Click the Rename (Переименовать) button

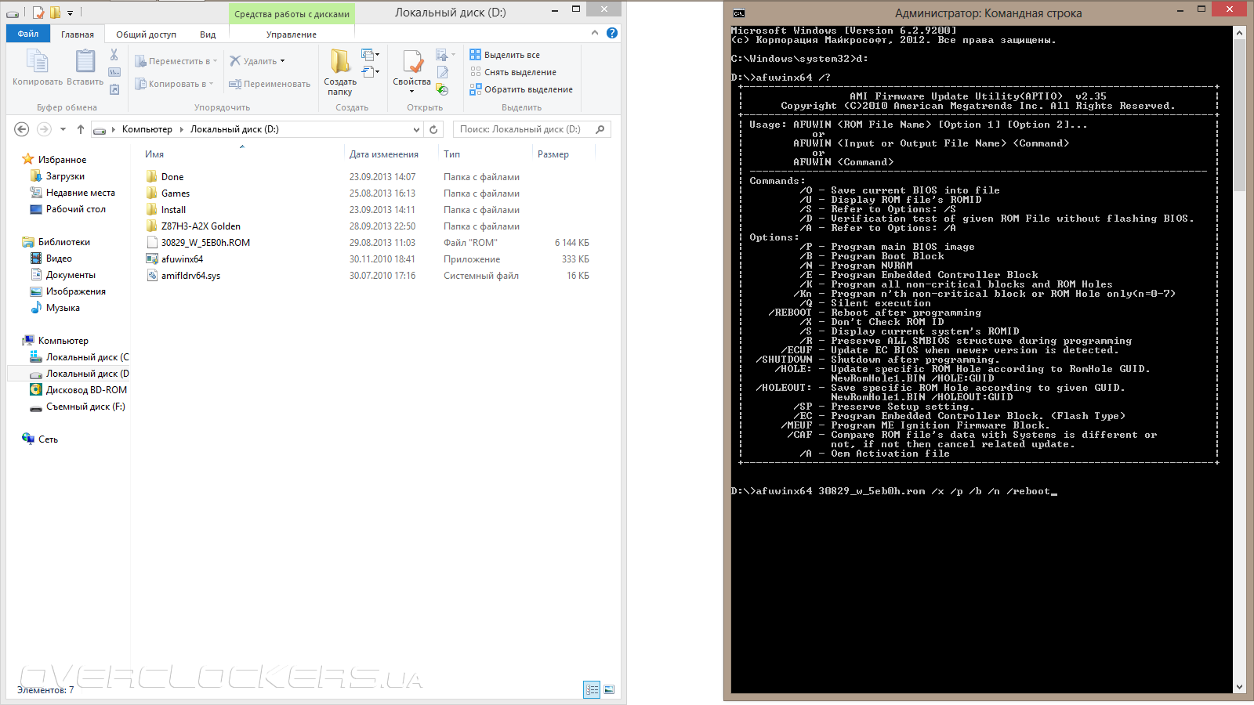click(x=270, y=84)
